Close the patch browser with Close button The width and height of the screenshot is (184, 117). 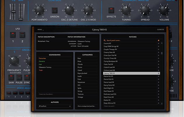(x=160, y=30)
